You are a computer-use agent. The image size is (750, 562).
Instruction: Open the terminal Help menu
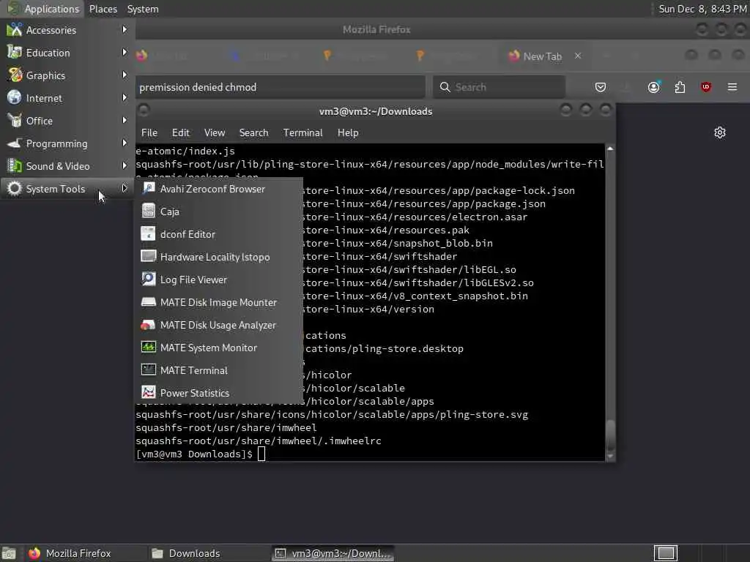[x=348, y=133]
